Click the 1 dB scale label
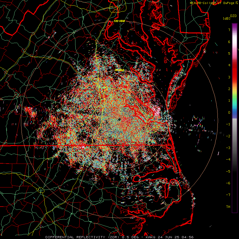239x239 pixels. (x=229, y=101)
